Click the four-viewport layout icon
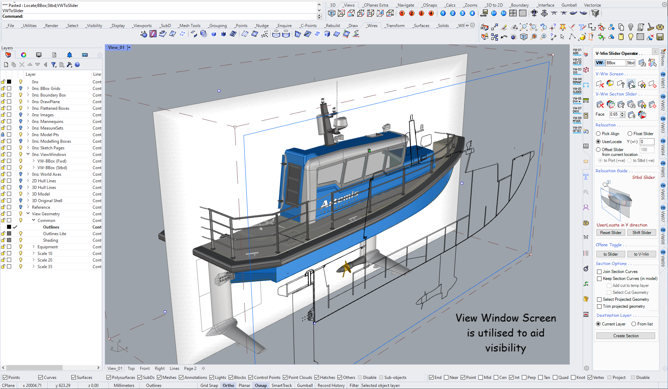The height and width of the screenshot is (389, 668). [513, 13]
